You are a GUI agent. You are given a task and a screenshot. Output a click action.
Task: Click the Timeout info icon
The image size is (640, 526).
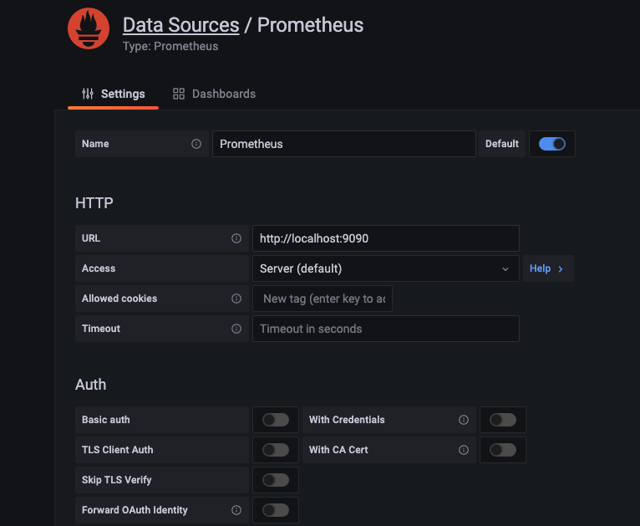pyautogui.click(x=236, y=329)
